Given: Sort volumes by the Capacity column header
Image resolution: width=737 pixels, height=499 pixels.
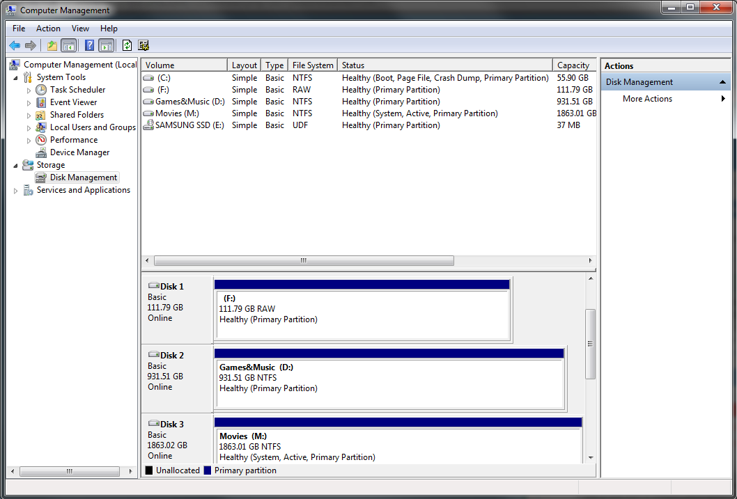Looking at the screenshot, I should (x=575, y=65).
